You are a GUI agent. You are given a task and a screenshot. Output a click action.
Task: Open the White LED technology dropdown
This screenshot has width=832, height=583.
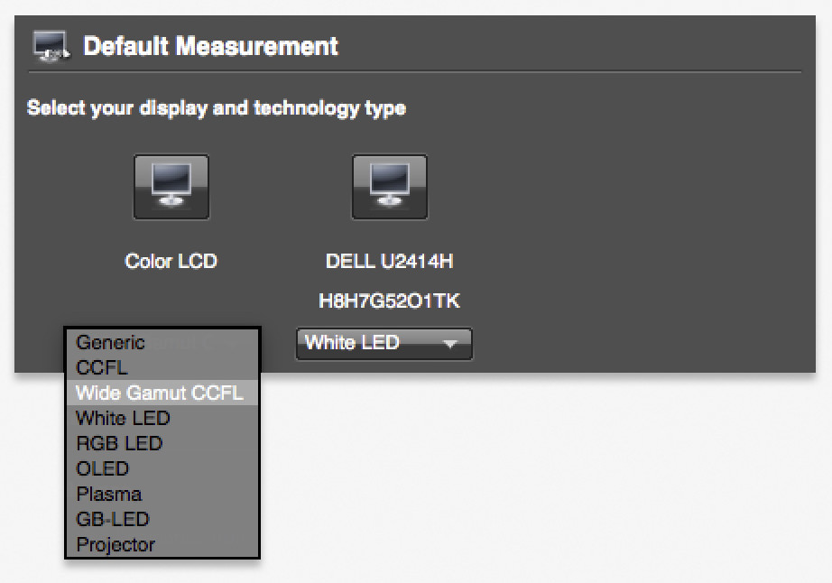coord(384,343)
